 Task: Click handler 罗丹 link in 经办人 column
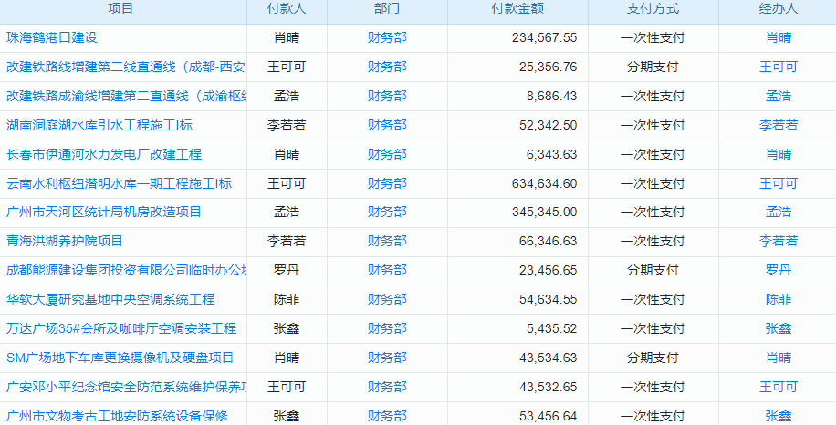[779, 270]
